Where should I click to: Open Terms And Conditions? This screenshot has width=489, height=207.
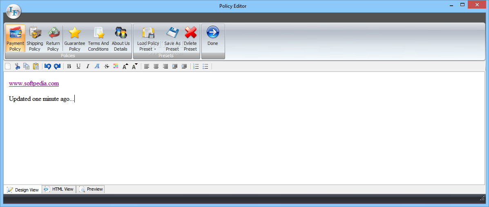tap(98, 38)
